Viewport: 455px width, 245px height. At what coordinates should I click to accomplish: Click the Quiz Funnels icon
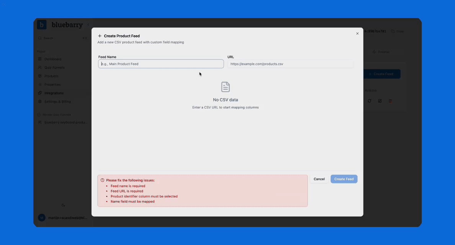[x=40, y=67]
